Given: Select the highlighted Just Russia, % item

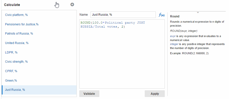Looking at the screenshot, I should 39,90.
